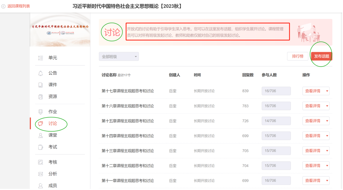Open 第十三章课程主观题思考和讨论 discussion title
Screen dimensions: 343x190
(x=127, y=151)
